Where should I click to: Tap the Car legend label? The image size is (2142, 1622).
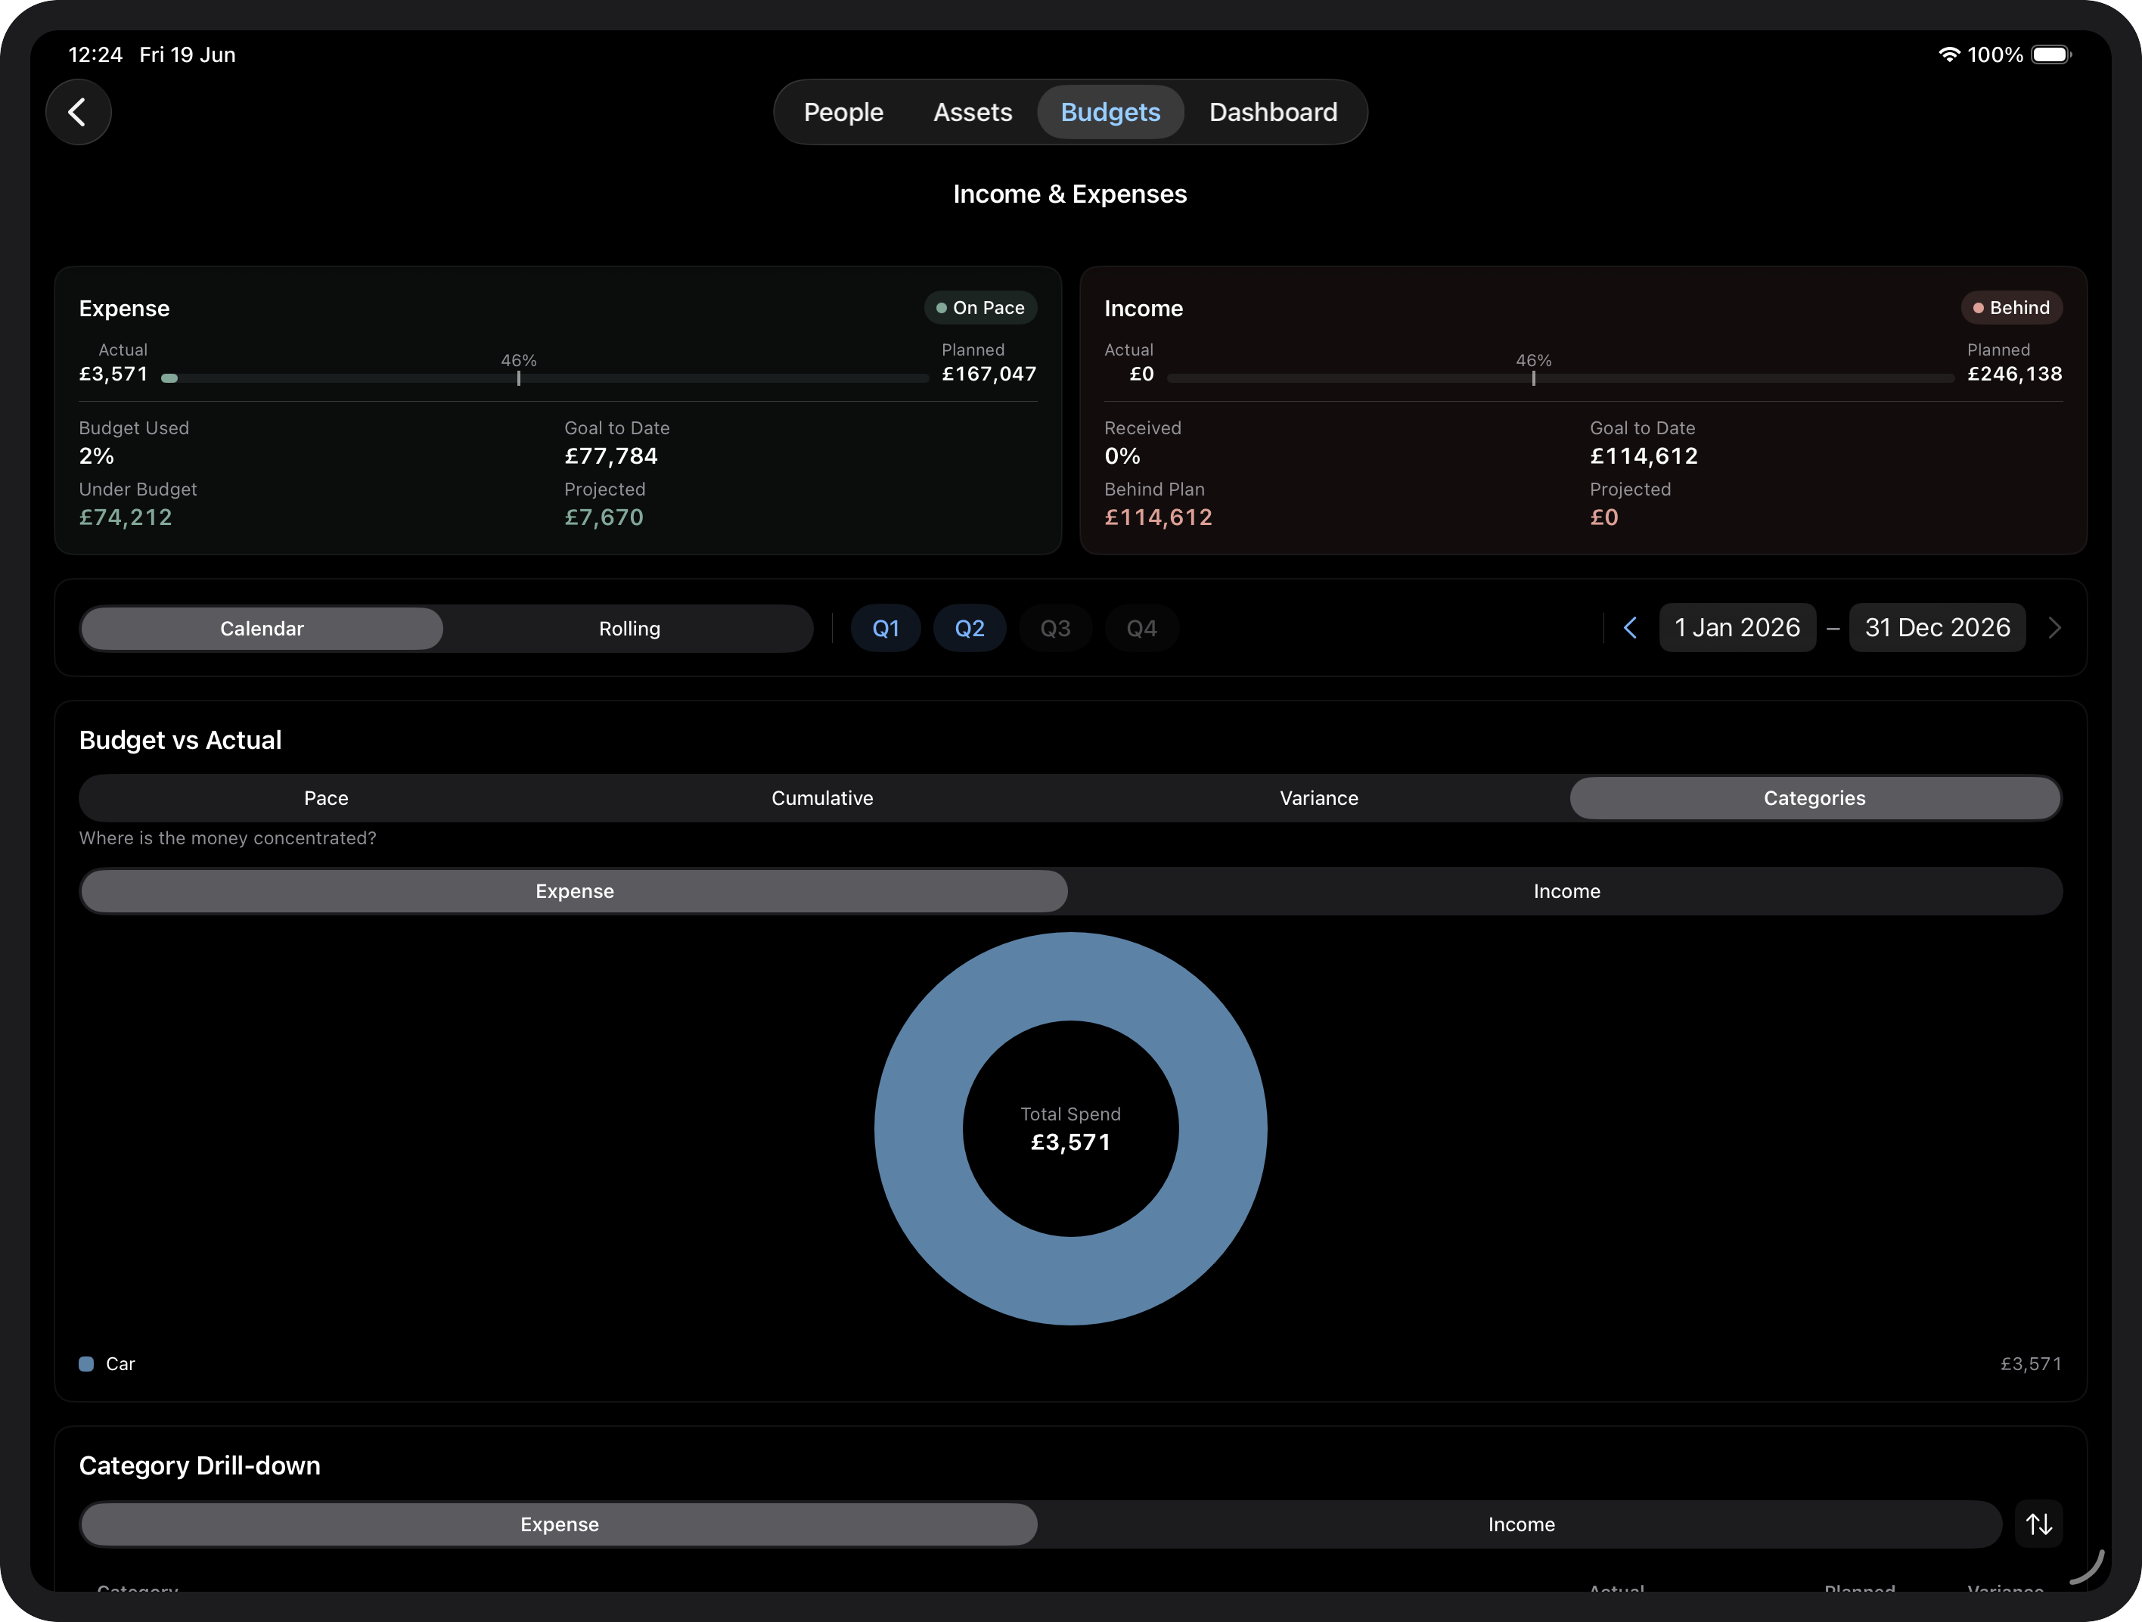[x=120, y=1363]
